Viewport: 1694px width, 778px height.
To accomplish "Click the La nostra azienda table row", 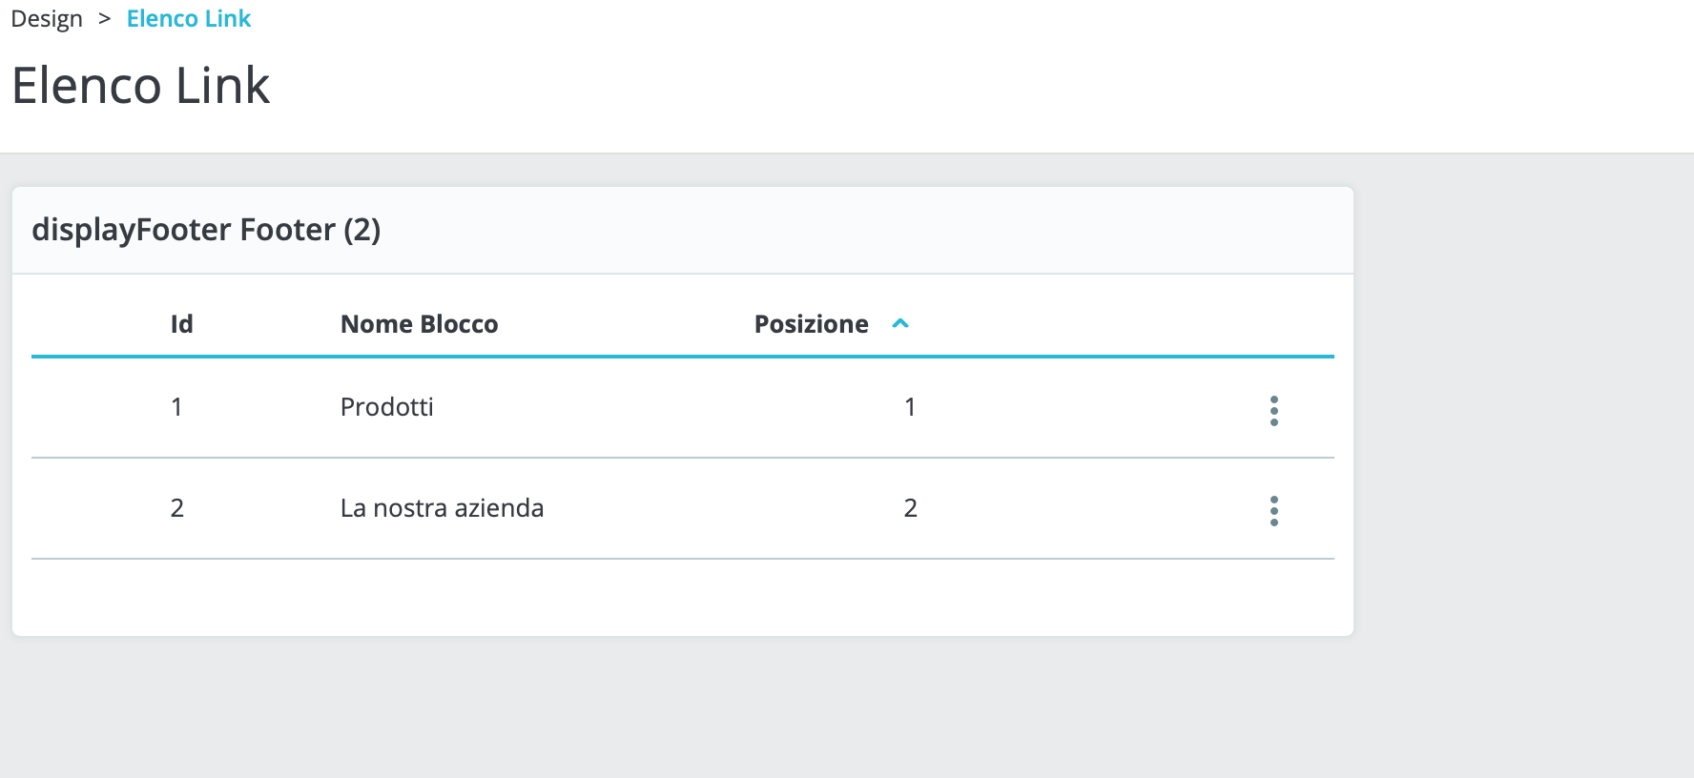I will [683, 509].
